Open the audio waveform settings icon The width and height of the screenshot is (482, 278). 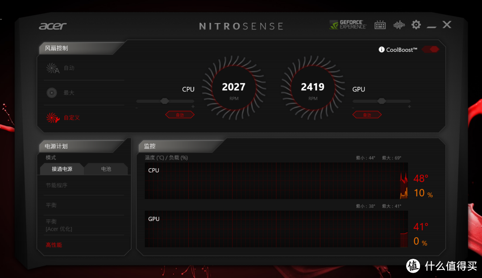[399, 25]
